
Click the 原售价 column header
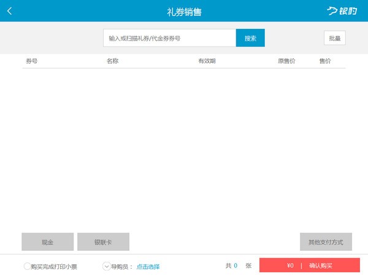(286, 61)
